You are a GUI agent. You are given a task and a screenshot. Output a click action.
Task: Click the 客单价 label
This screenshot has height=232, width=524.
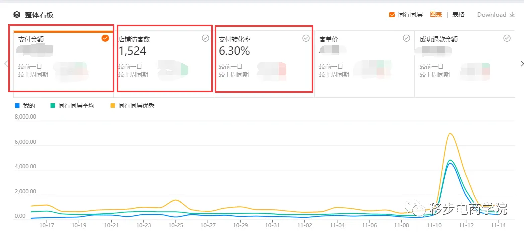[329, 39]
